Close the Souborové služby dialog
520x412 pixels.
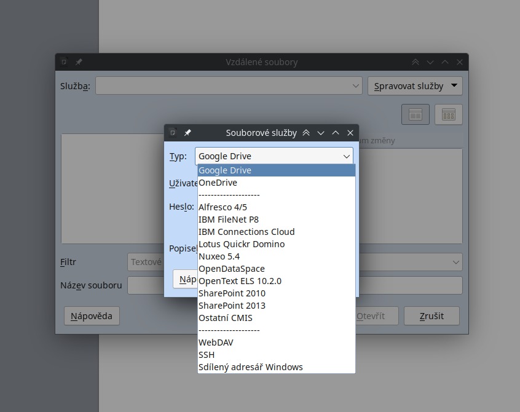tap(350, 133)
